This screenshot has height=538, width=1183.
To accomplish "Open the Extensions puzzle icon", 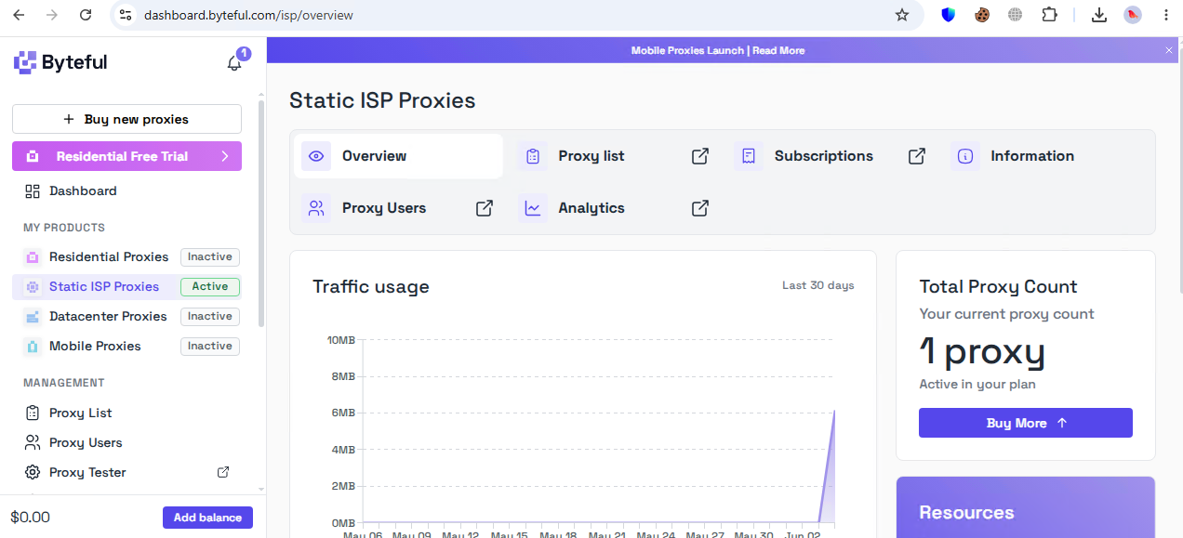I will point(1049,15).
